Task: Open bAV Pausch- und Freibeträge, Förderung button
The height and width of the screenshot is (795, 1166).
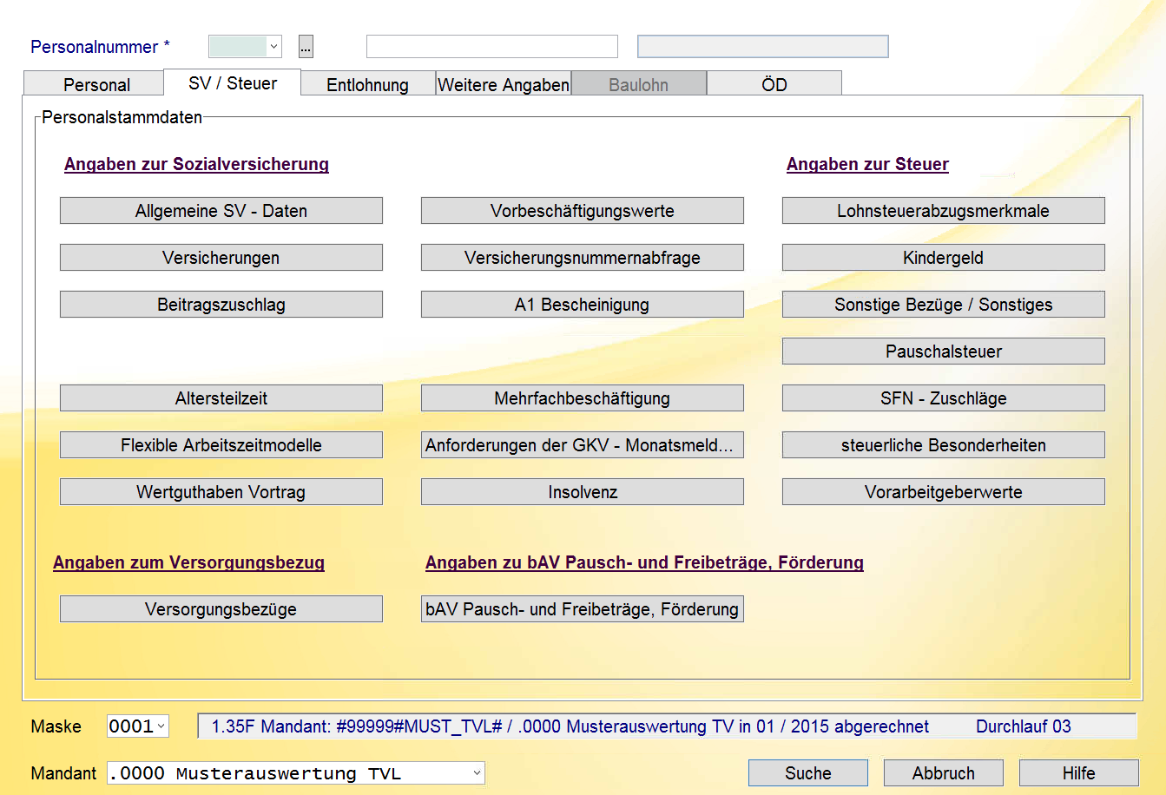Action: click(x=583, y=609)
